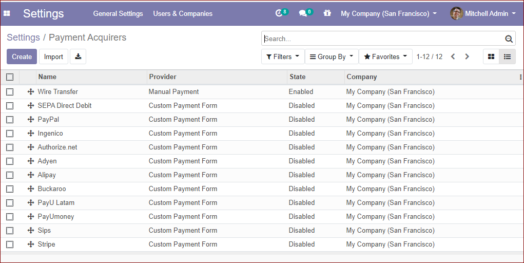This screenshot has width=524, height=263.
Task: Click drag handle for PayU Latam row
Action: [x=31, y=202]
